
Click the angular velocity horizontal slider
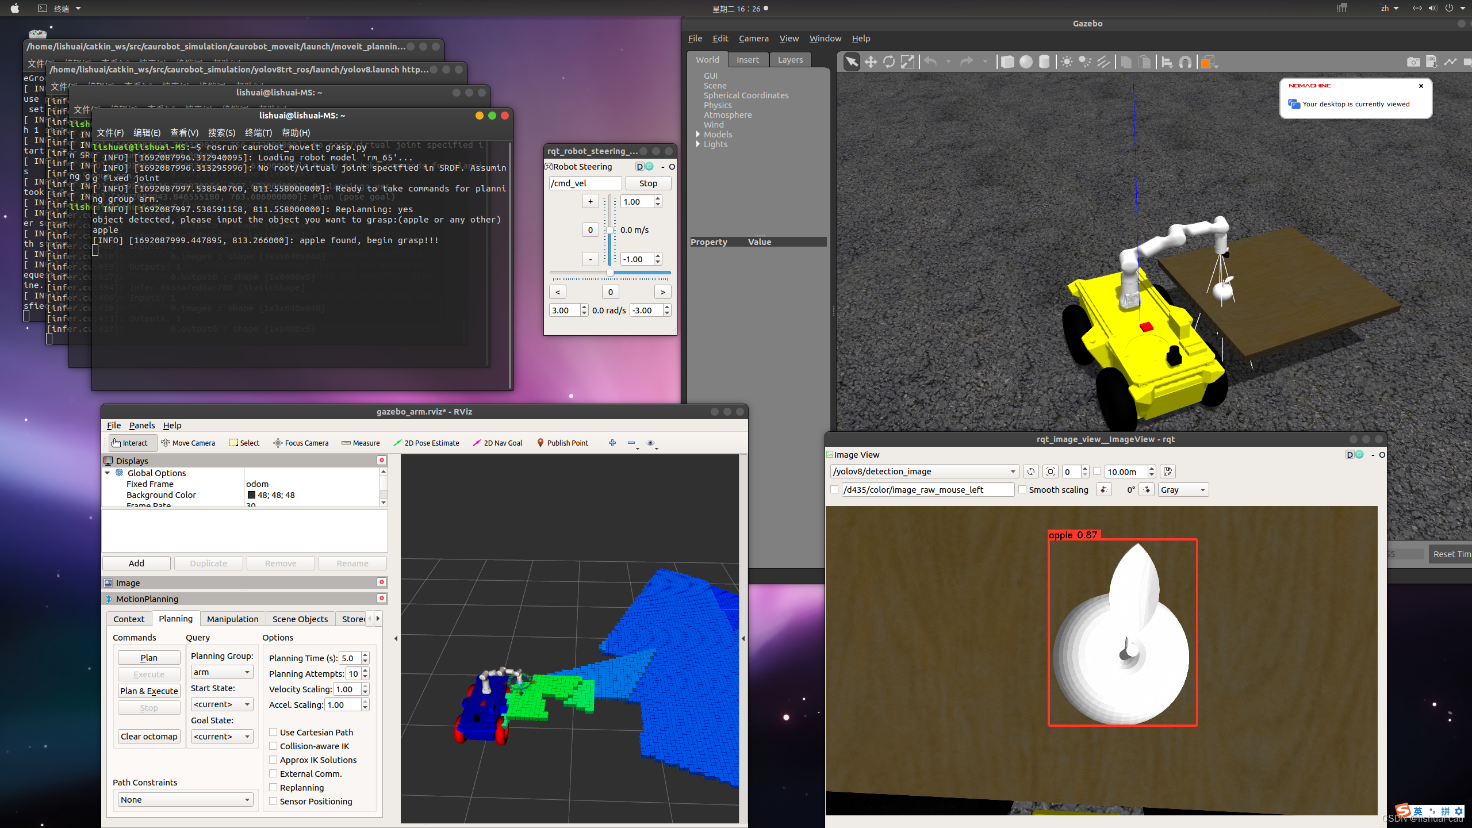tap(610, 273)
